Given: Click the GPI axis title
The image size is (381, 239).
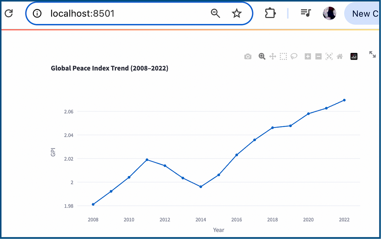Looking at the screenshot, I should point(53,152).
